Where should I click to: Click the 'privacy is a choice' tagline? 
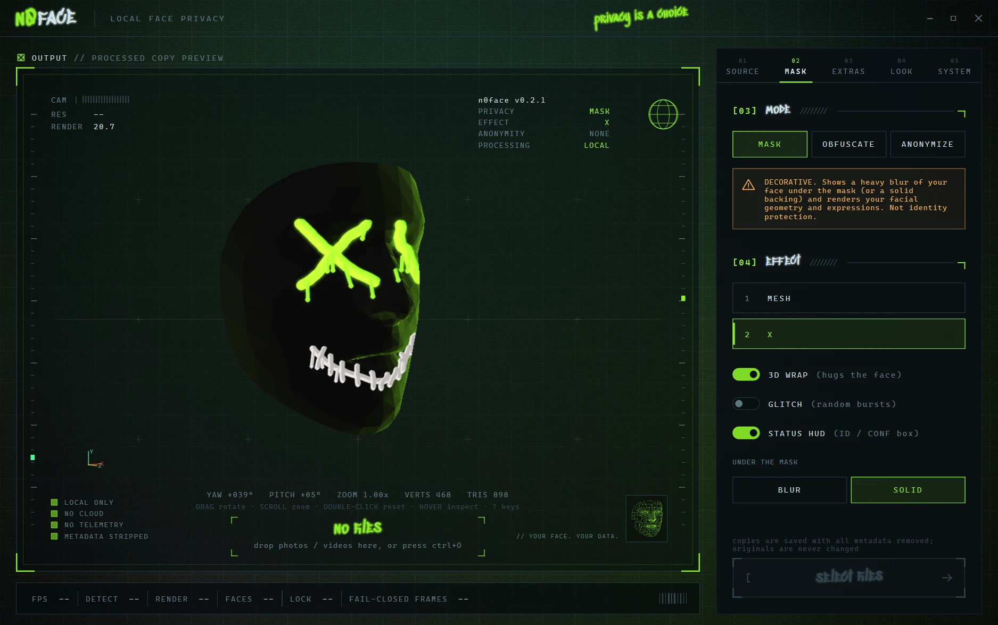(641, 18)
